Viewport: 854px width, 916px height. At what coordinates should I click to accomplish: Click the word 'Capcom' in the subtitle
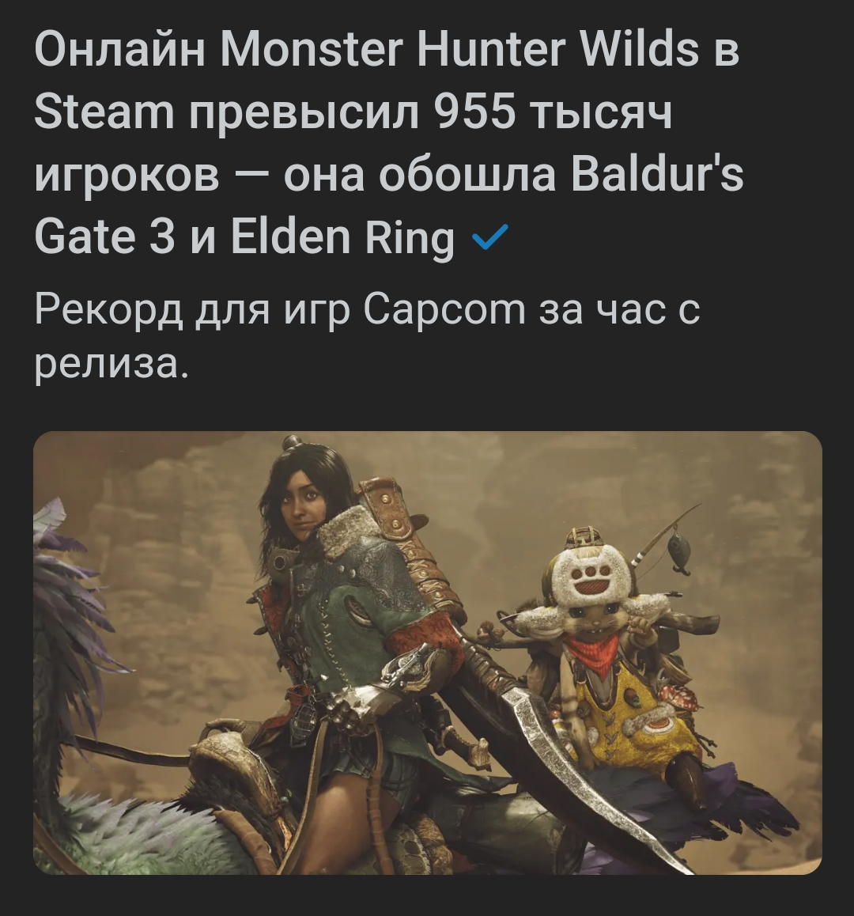444,308
